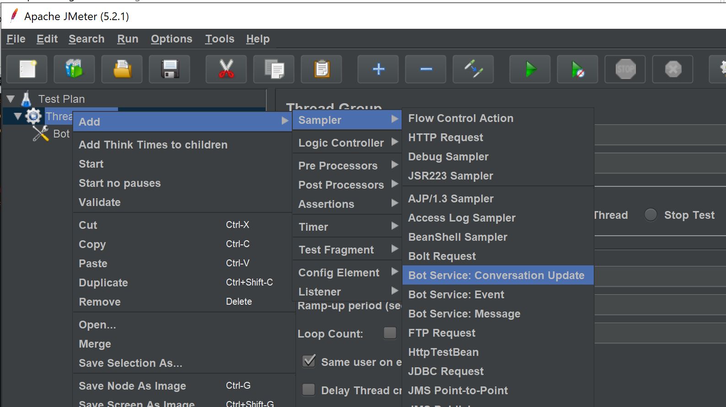
Task: Choose Start no pauses menu entry
Action: [x=182, y=183]
